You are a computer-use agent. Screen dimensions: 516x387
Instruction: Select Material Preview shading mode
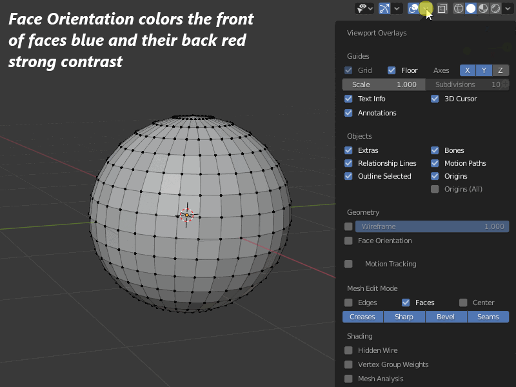[483, 8]
